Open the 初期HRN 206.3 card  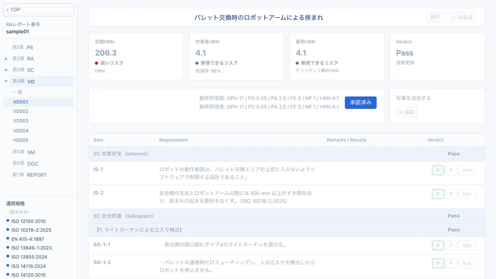coord(136,57)
